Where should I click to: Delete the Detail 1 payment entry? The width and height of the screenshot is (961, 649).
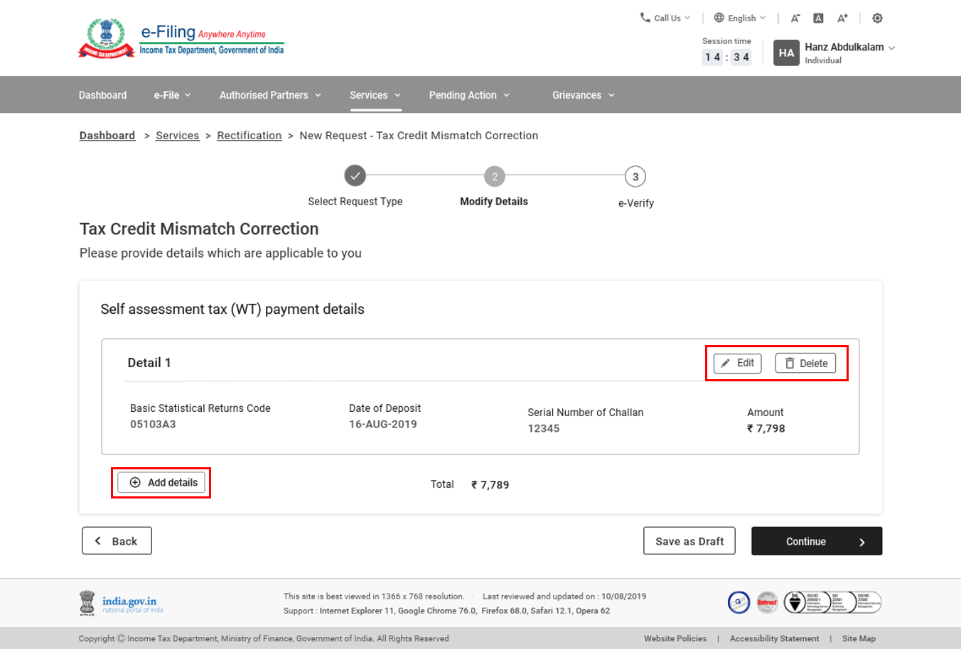(x=805, y=364)
